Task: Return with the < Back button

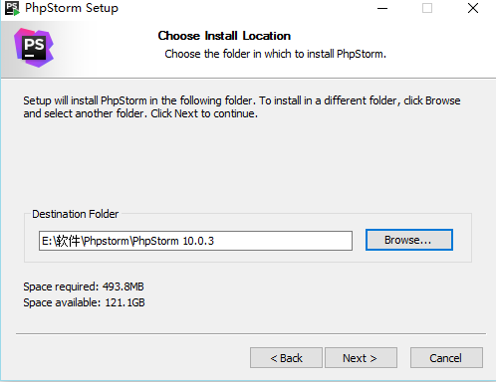Action: 286,358
